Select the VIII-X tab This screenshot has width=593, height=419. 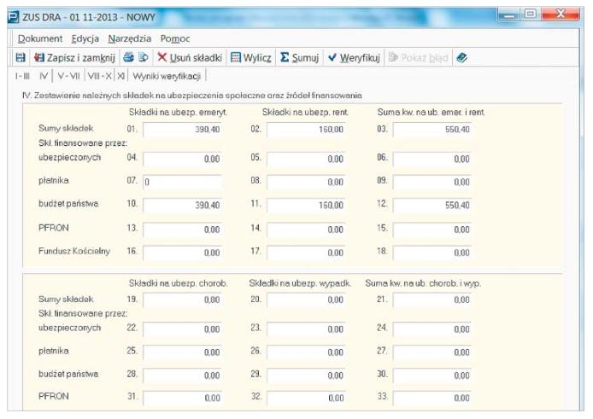click(102, 76)
